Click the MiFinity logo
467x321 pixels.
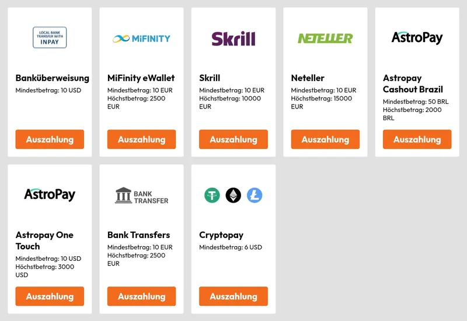(x=141, y=39)
